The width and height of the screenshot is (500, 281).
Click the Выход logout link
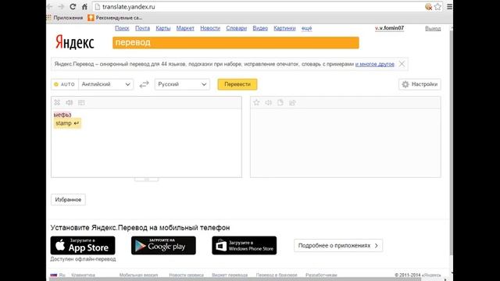pyautogui.click(x=433, y=28)
